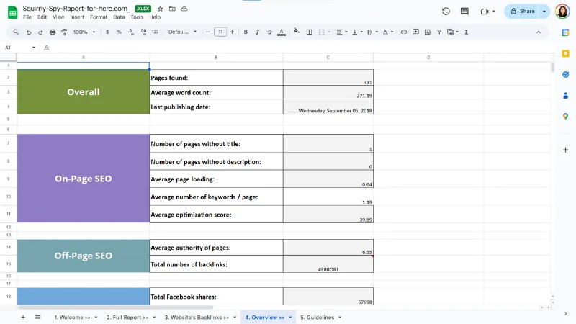The image size is (576, 324).
Task: Add a new sheet with plus button
Action: (x=22, y=317)
